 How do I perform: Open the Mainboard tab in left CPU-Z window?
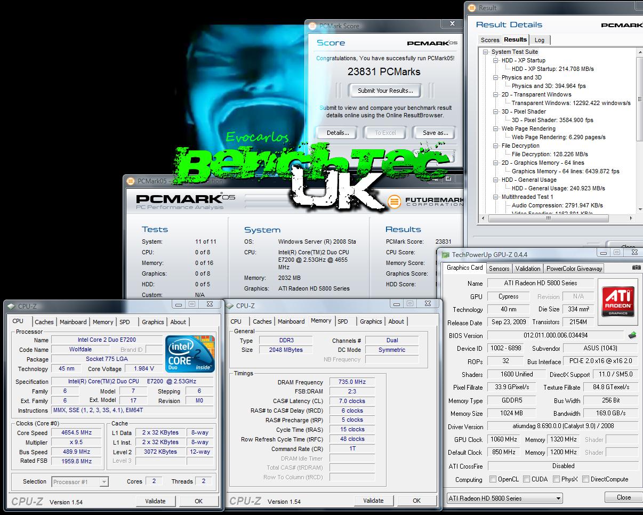(73, 322)
